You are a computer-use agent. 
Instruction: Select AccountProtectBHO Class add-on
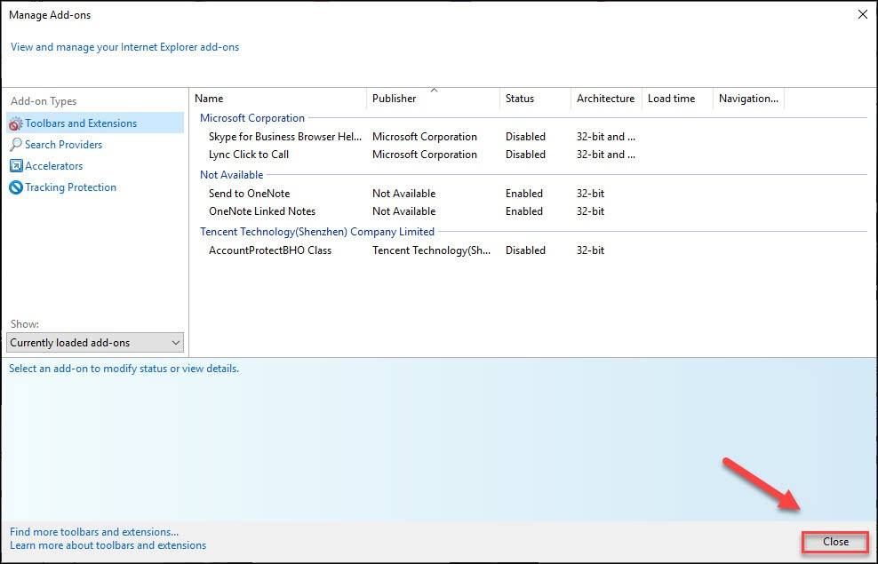click(x=270, y=250)
